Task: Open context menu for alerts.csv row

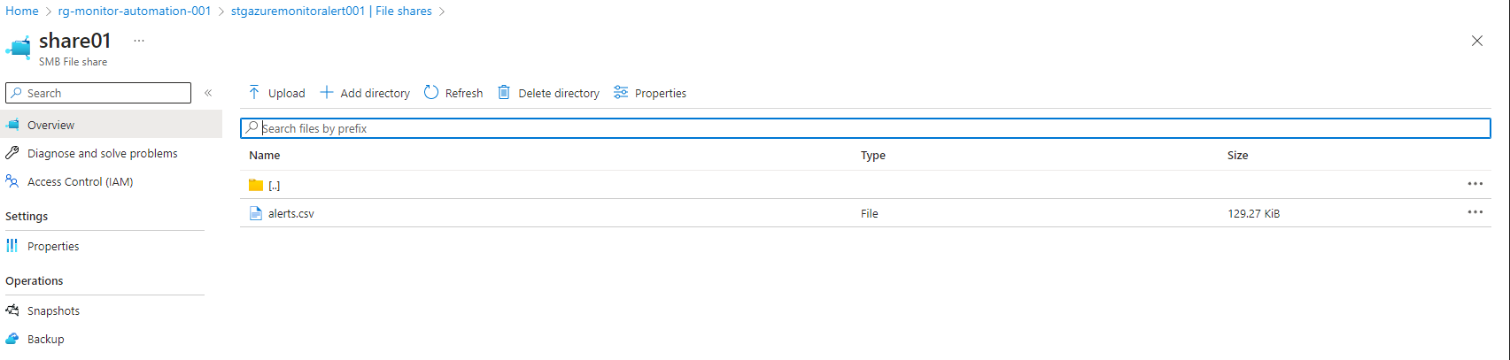Action: pyautogui.click(x=1475, y=212)
